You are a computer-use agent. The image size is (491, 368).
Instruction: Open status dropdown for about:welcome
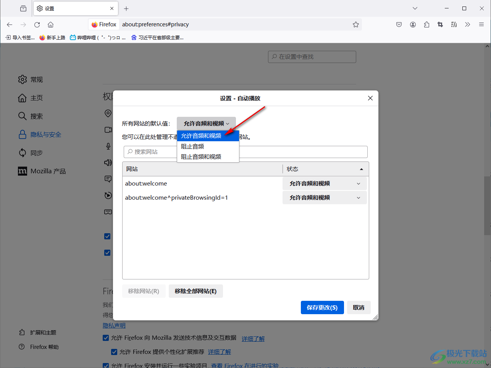click(325, 183)
